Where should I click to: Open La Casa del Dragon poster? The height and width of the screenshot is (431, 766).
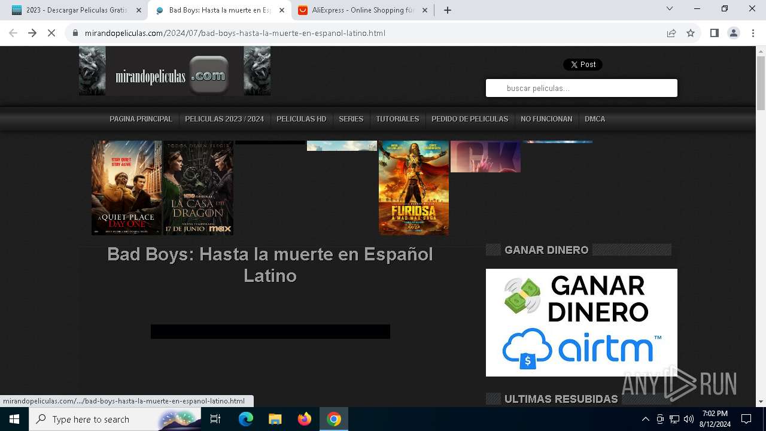click(198, 188)
